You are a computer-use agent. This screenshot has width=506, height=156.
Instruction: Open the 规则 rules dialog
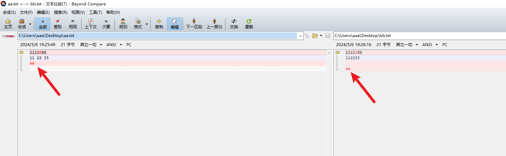123,24
